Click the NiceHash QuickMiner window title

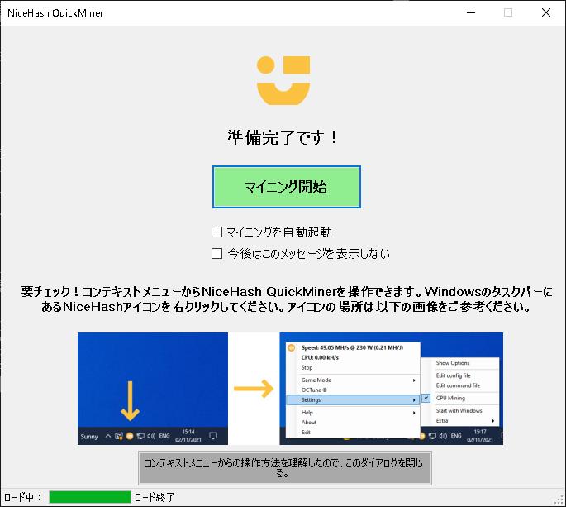pos(55,13)
